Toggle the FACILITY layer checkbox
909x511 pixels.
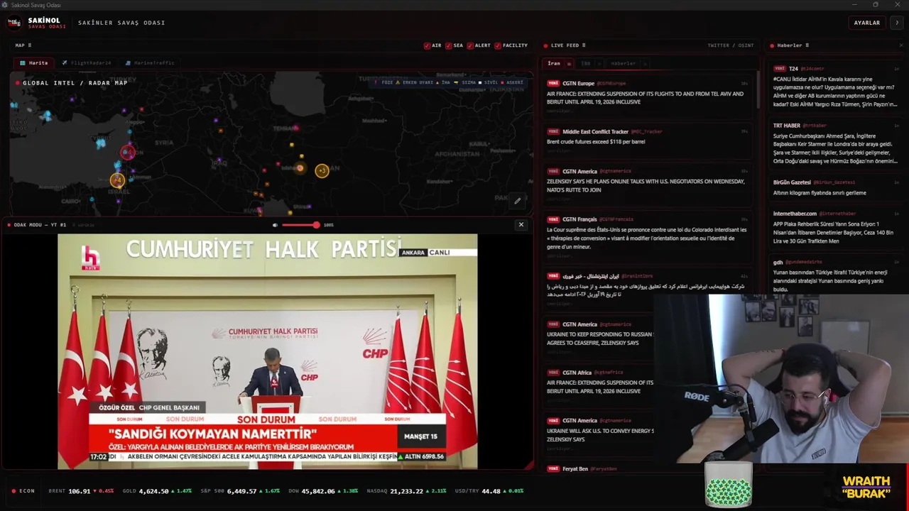click(x=498, y=45)
